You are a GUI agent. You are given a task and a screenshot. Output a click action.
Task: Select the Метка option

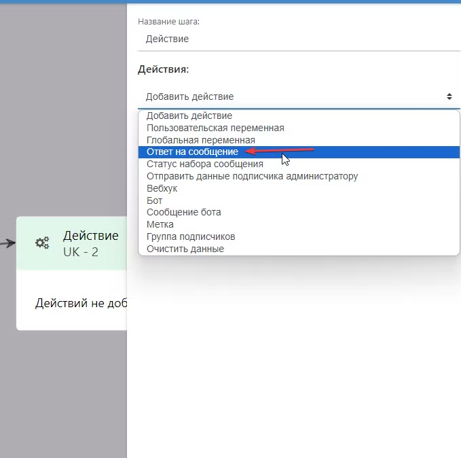click(160, 224)
